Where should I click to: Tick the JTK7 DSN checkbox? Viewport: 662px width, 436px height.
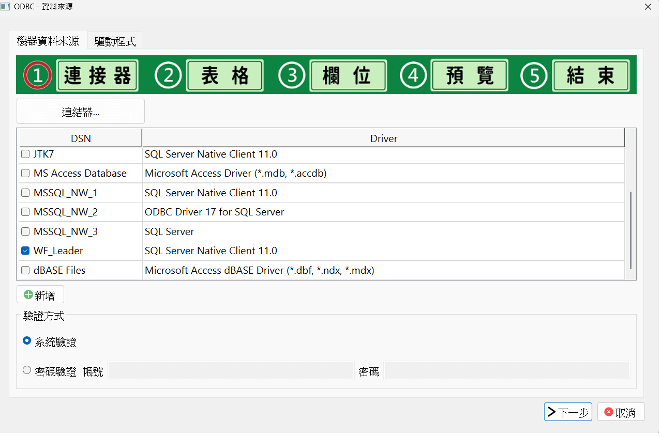(x=25, y=154)
